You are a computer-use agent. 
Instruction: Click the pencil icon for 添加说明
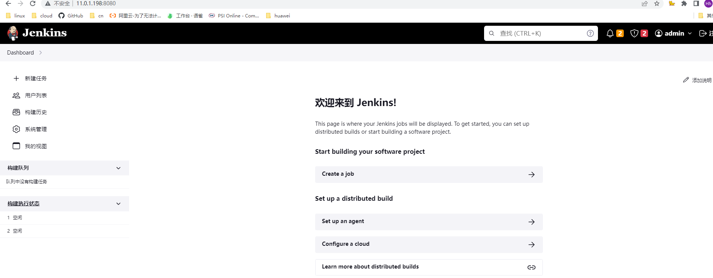pos(686,80)
